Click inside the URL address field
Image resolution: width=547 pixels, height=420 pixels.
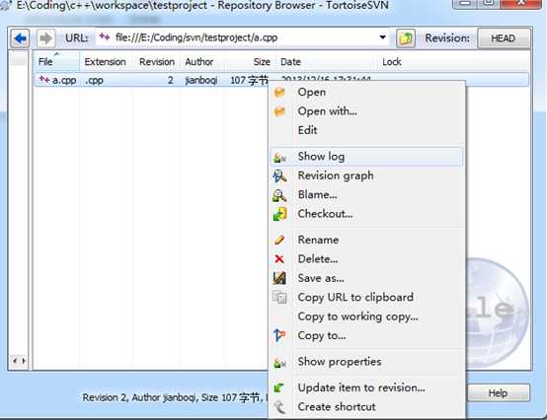click(x=242, y=37)
